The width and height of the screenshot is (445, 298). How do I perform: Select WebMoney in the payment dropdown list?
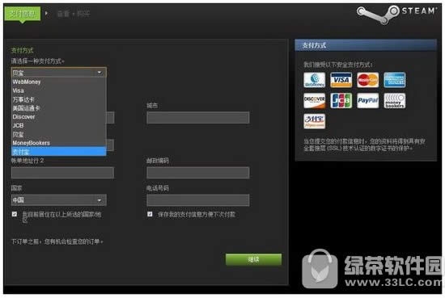coord(59,82)
